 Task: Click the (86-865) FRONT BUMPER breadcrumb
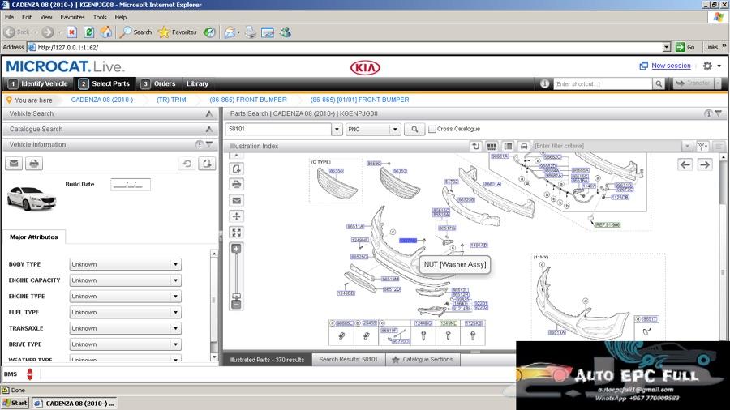[248, 100]
